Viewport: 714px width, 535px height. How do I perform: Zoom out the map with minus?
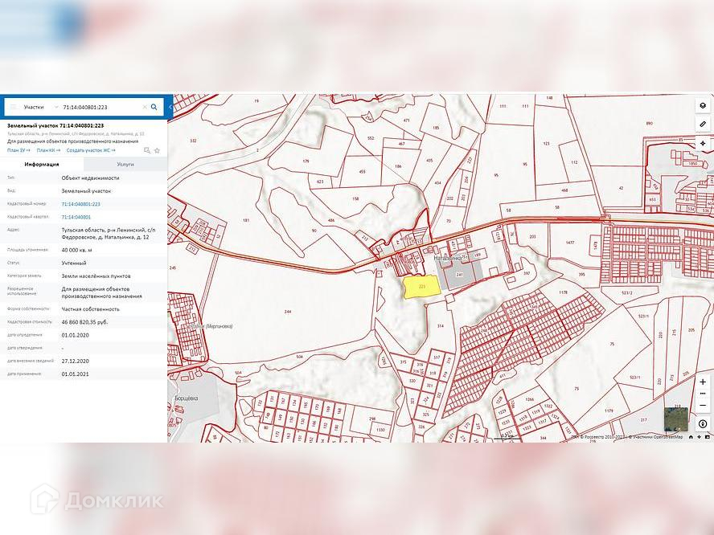coord(703,405)
